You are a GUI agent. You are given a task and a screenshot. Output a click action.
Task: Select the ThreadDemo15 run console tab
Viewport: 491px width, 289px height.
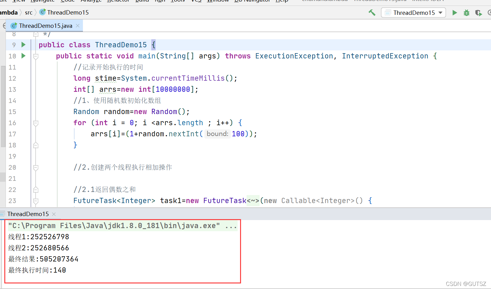tap(28, 214)
